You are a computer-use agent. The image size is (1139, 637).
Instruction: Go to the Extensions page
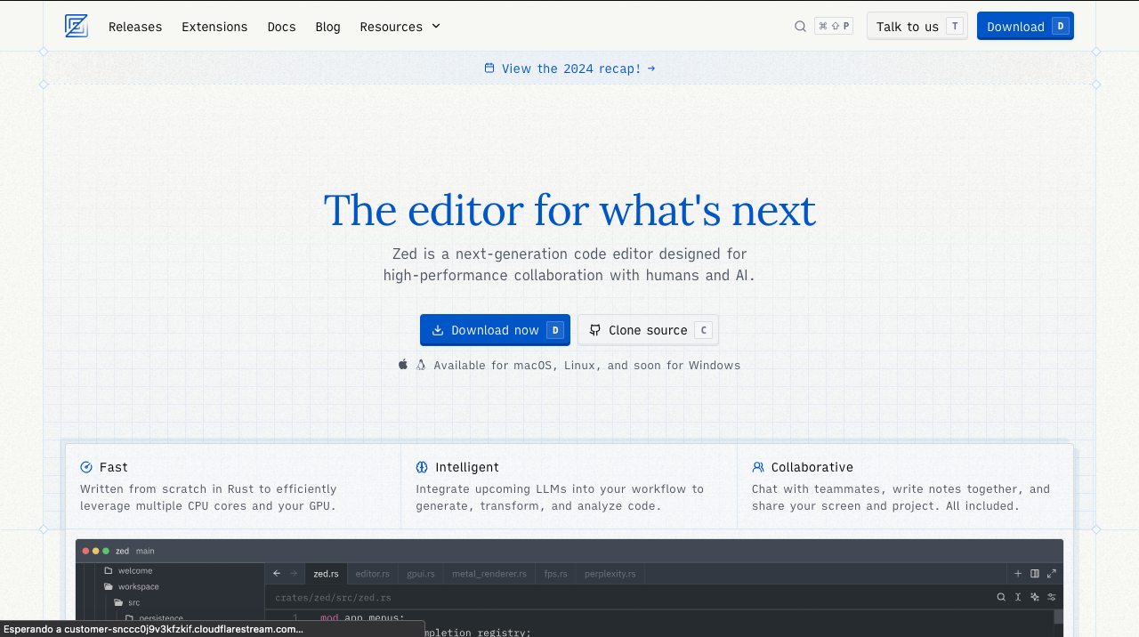pyautogui.click(x=214, y=27)
